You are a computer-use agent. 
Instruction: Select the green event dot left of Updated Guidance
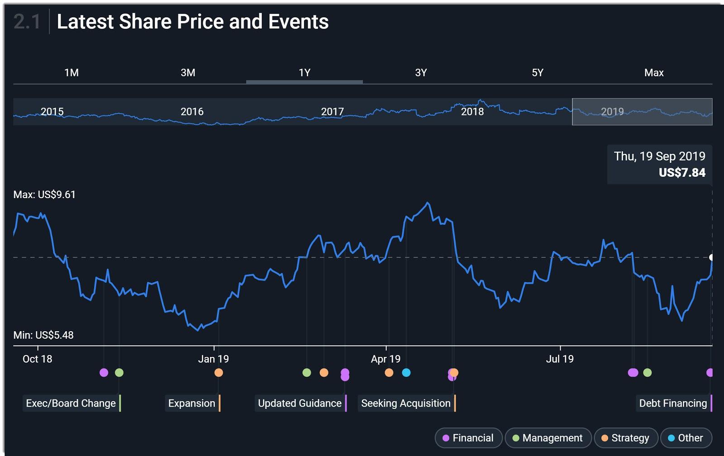pos(307,373)
